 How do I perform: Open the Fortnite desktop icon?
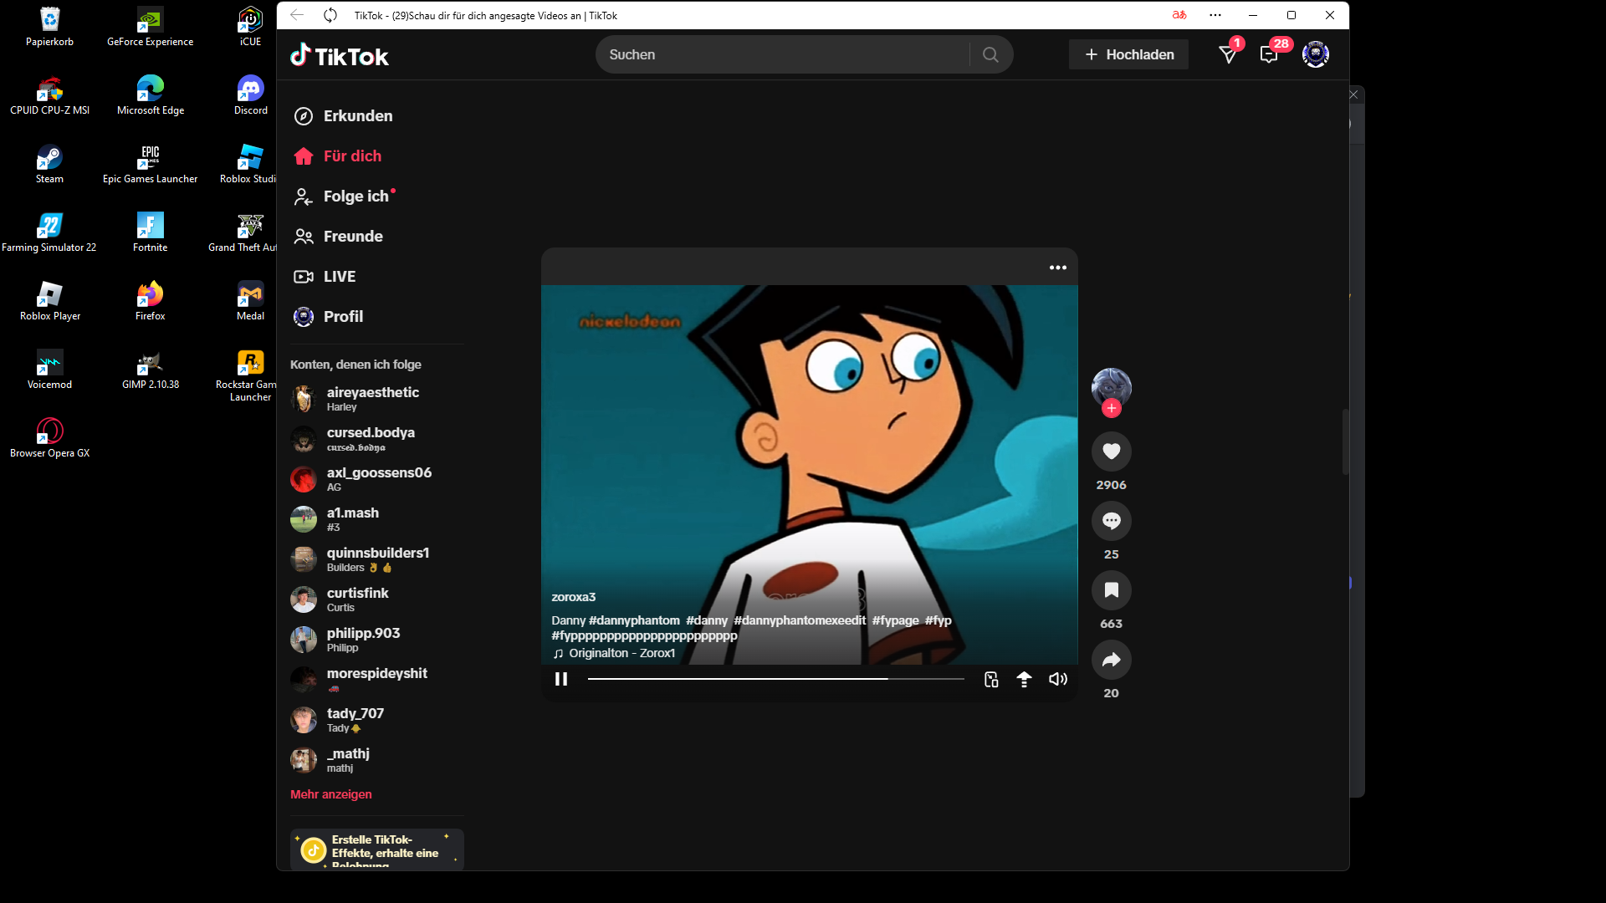point(150,232)
